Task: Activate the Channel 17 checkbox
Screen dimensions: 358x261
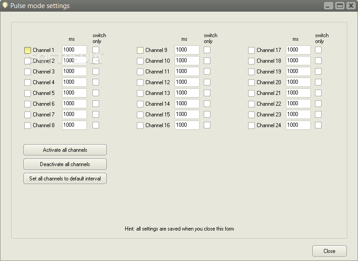Action: [x=251, y=50]
